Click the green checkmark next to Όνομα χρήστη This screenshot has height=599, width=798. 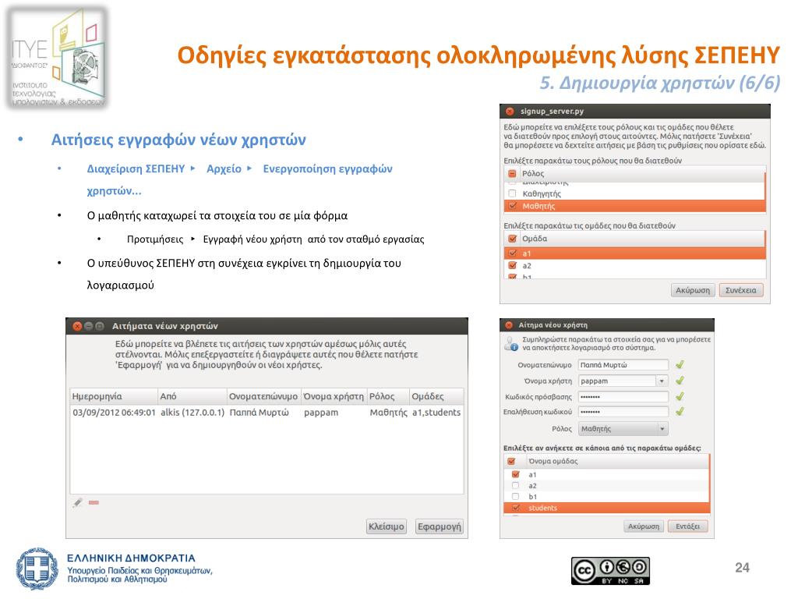680,381
